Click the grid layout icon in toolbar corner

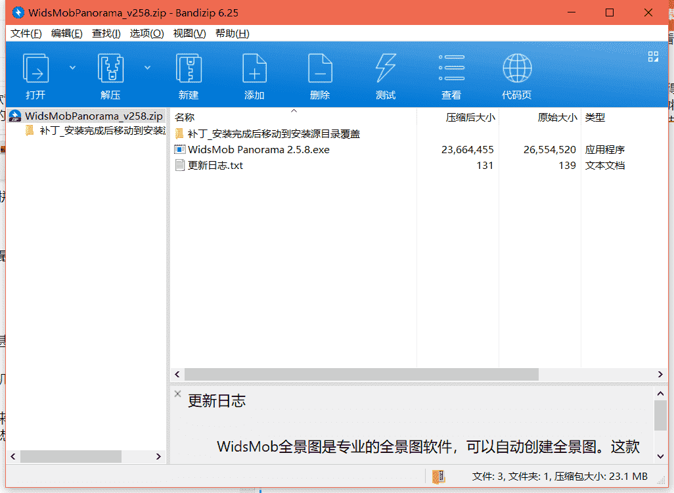coord(654,57)
